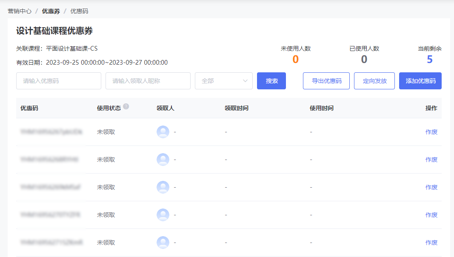Click 未领取 status in the third row
The width and height of the screenshot is (454, 257).
106,187
